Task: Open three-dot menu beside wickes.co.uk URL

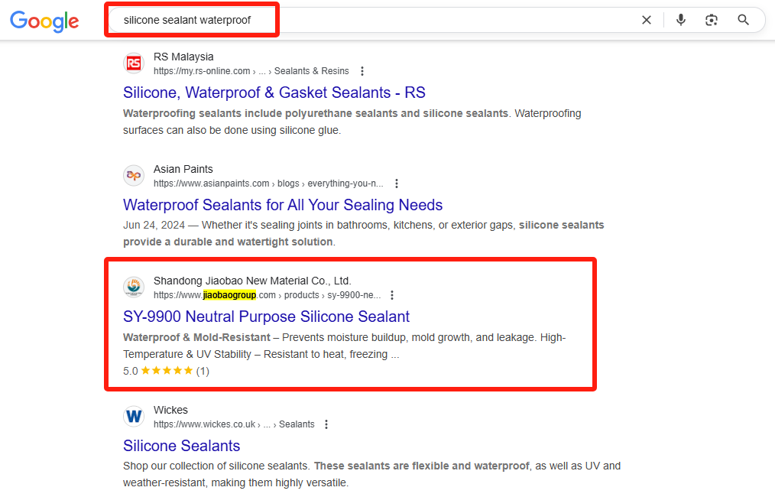Action: tap(326, 424)
